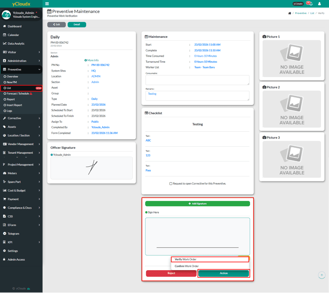The image size is (329, 293).
Task: Click the hamburger menu icon in header
Action: [x=47, y=4]
